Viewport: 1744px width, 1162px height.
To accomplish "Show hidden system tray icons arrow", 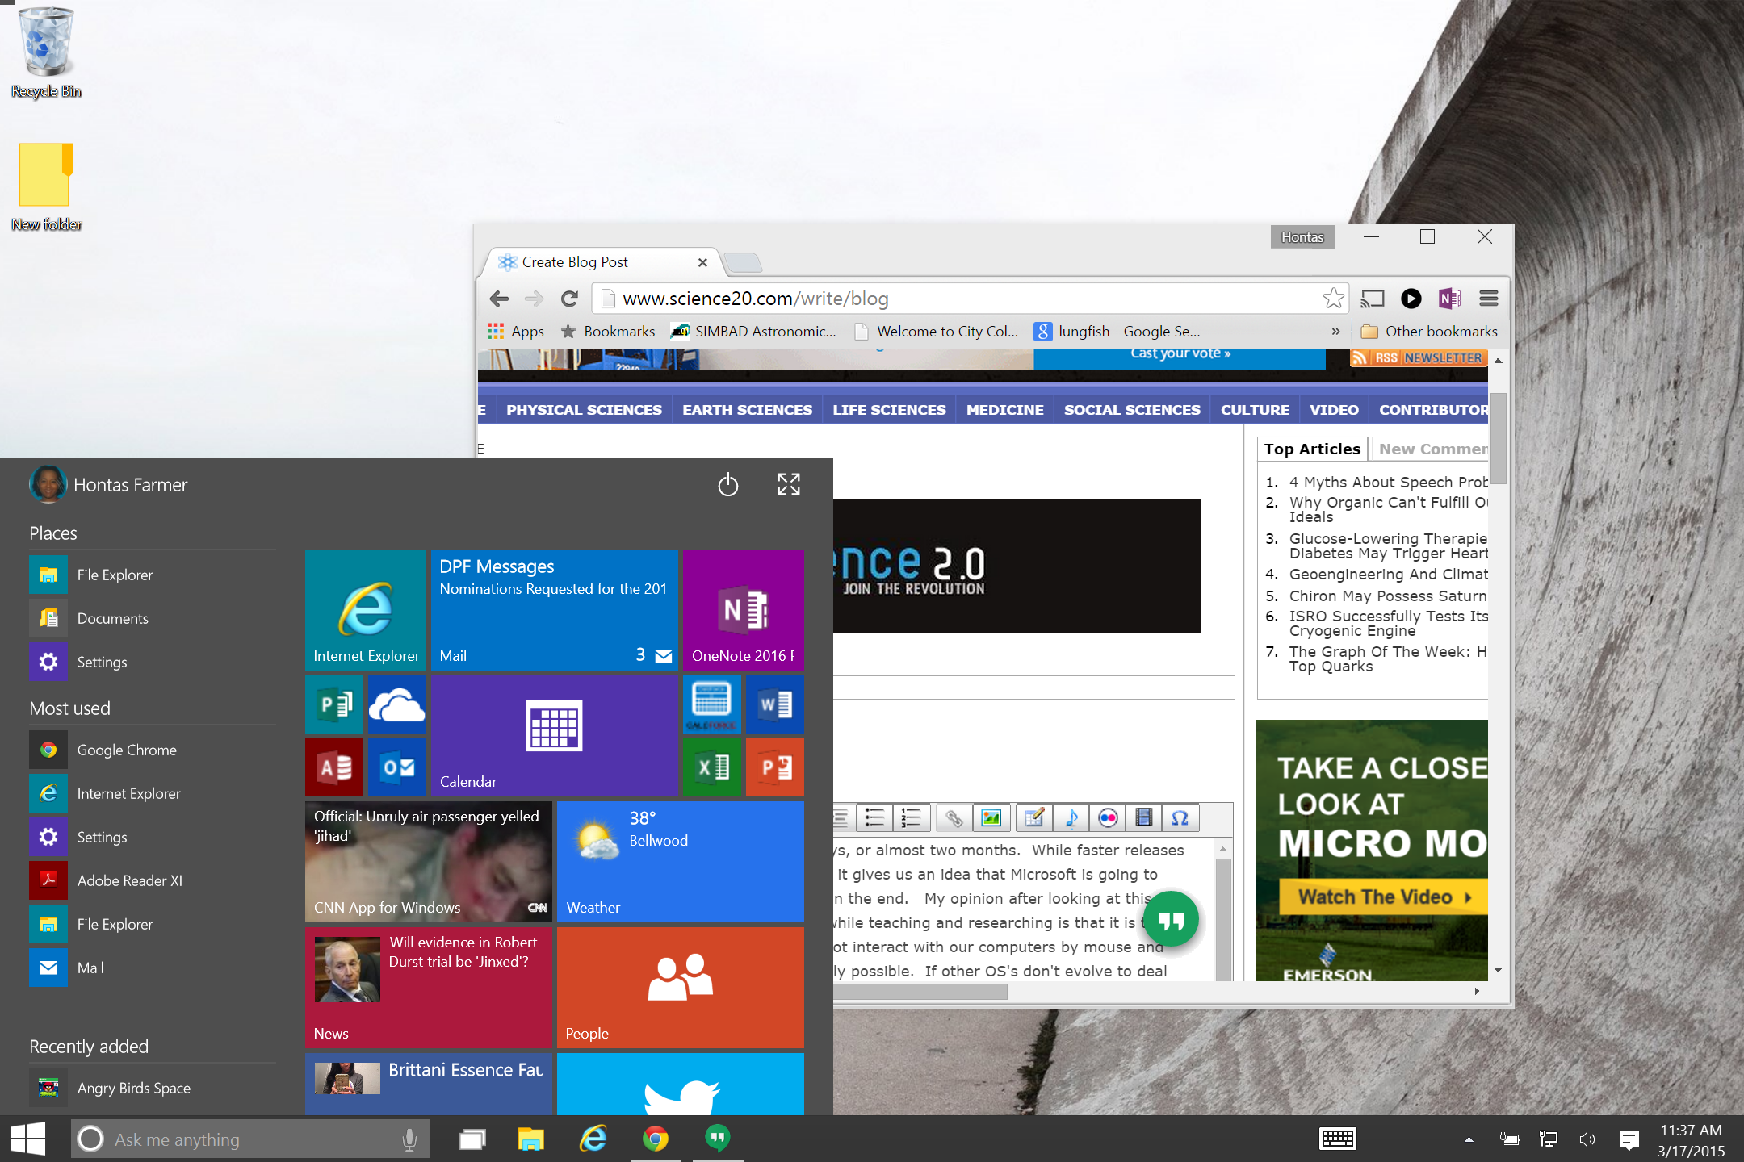I will pos(1469,1139).
